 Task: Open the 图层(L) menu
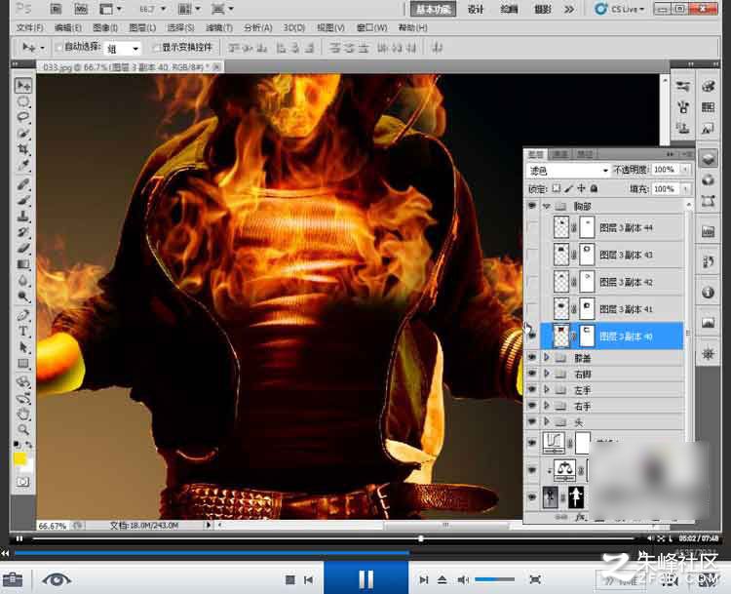(x=142, y=27)
